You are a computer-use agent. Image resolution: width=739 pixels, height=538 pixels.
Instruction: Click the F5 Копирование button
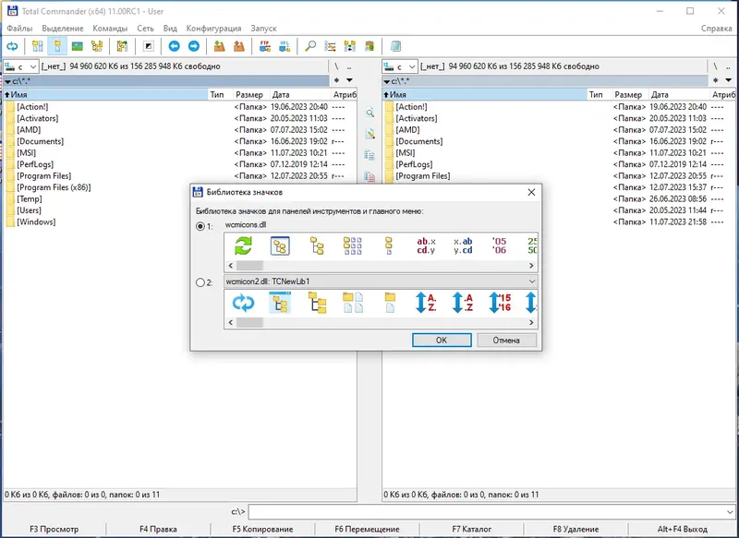262,529
